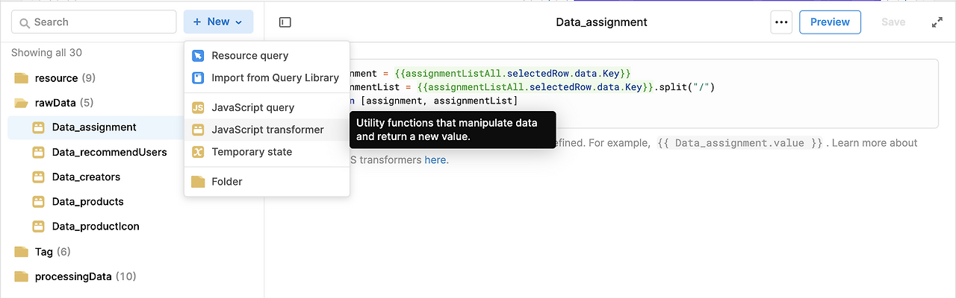
Task: Expand the processingData folder
Action: click(x=73, y=276)
